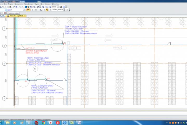
Task: Open the layer number dropdown arrow
Action: pos(24,10)
